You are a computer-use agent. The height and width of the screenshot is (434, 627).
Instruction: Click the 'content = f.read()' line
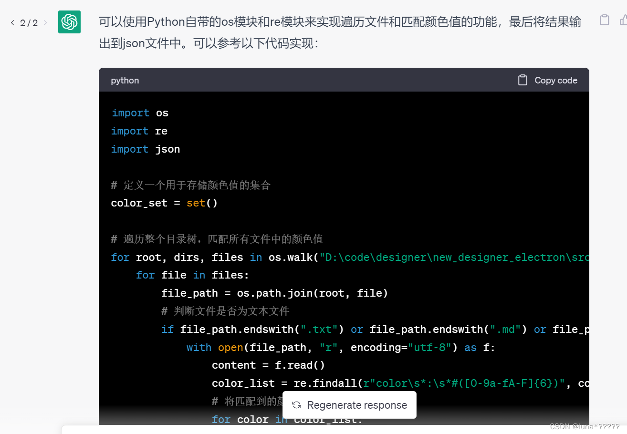pos(268,365)
